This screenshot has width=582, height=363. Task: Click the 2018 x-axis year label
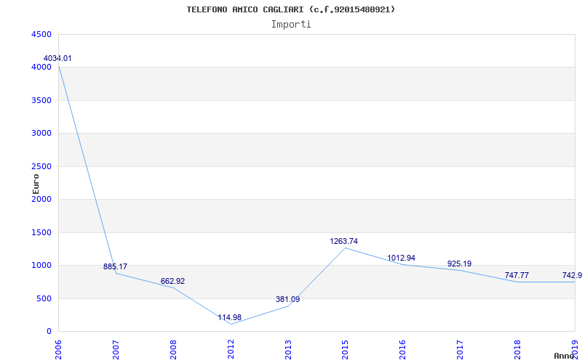pos(517,349)
